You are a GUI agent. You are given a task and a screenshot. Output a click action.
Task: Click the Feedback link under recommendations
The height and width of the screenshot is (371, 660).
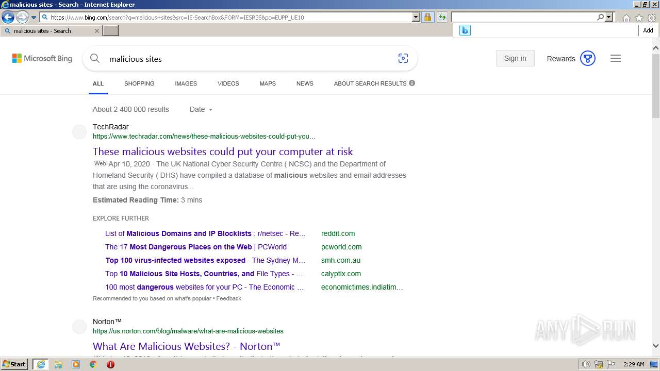pos(229,298)
